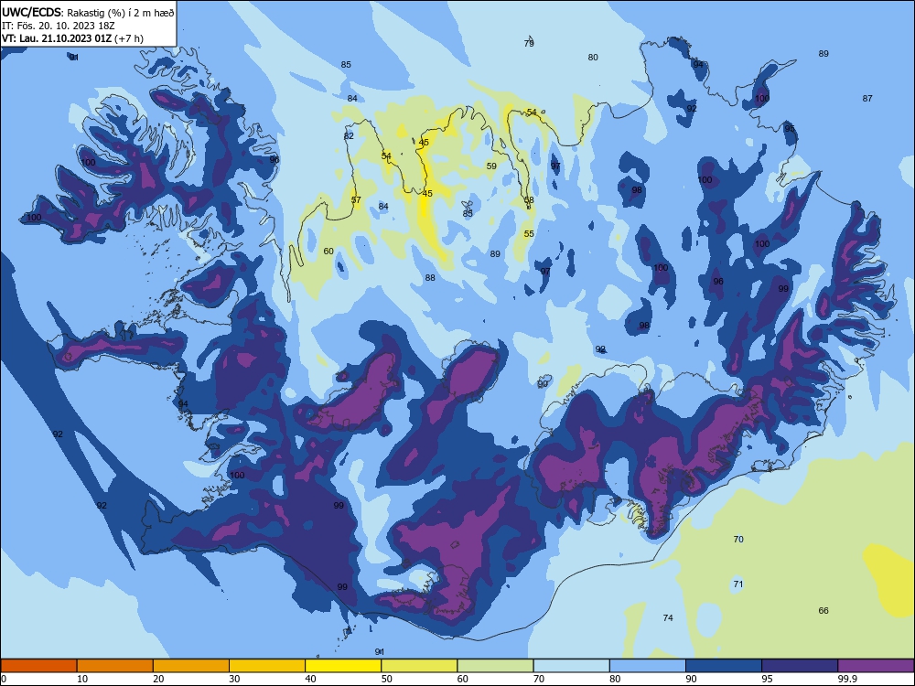Pick the pale yellow 50–60 legend swatch
The image size is (915, 686).
pyautogui.click(x=419, y=666)
